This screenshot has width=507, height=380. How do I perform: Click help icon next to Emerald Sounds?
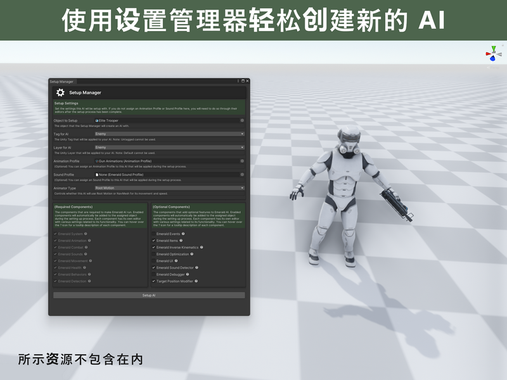[x=86, y=254]
